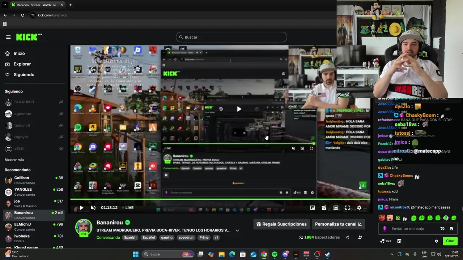Open followed channel rageylo

(x=34, y=137)
